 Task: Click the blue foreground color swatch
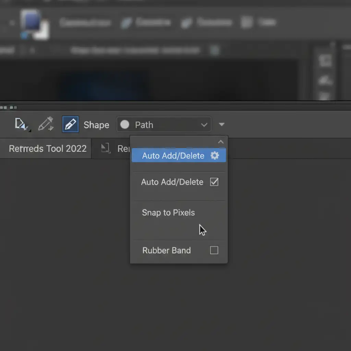[32, 21]
